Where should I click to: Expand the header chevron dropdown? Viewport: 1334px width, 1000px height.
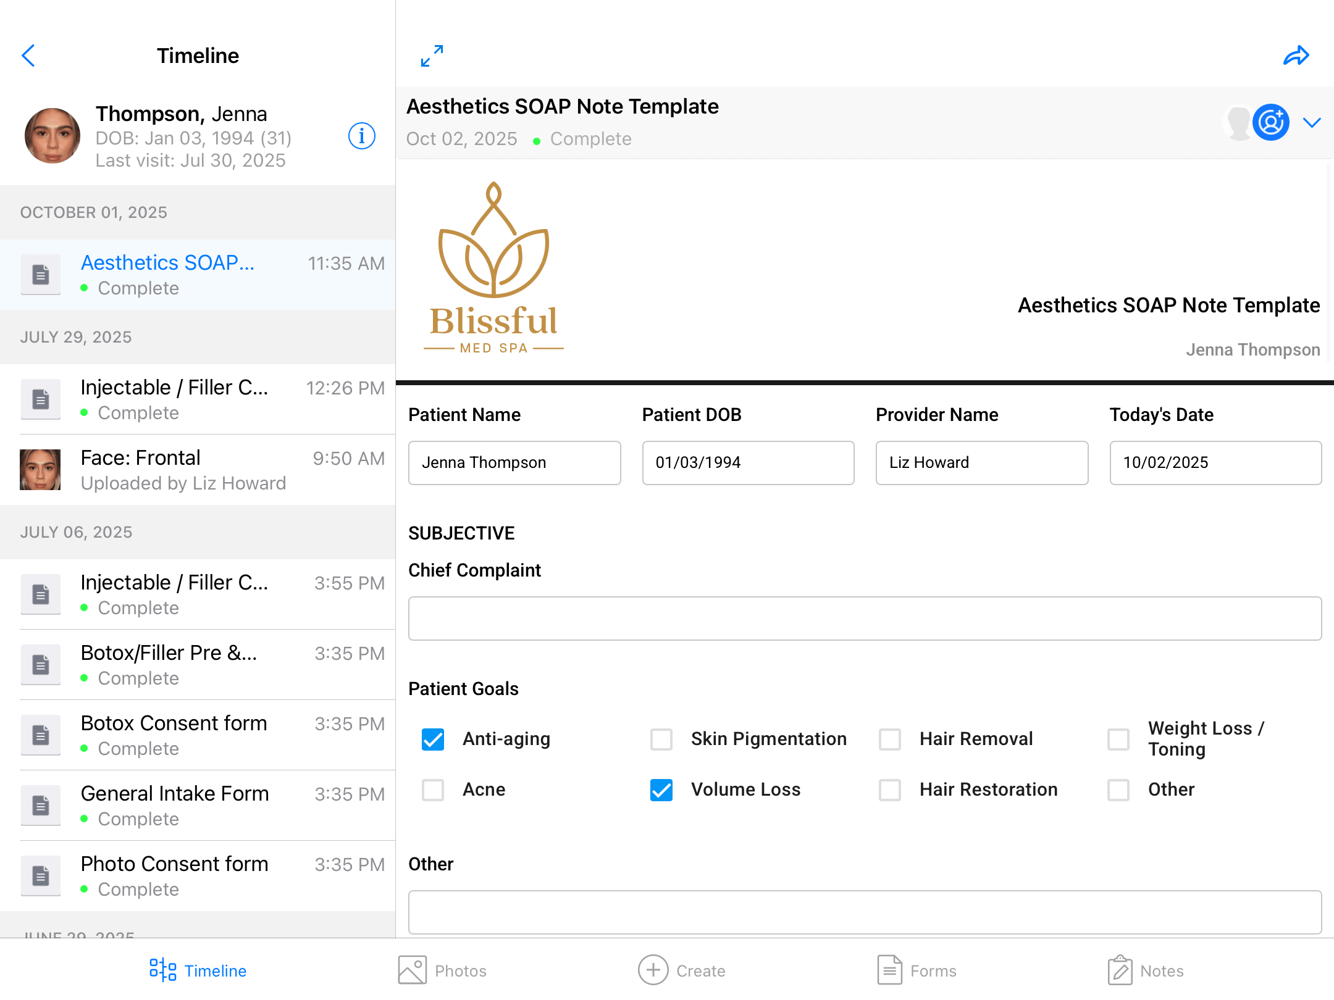1312,122
